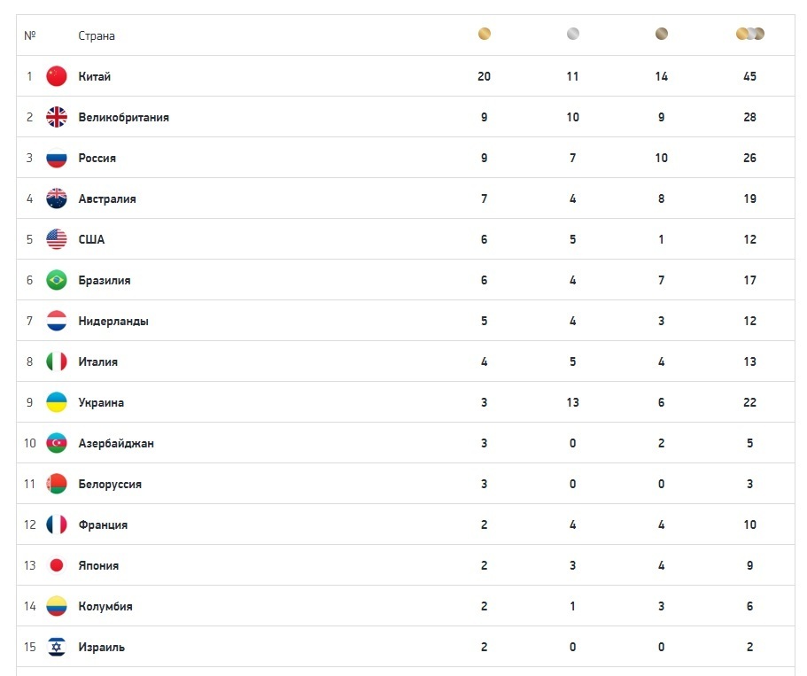Click the Australia flag icon
The image size is (807, 676).
pyautogui.click(x=57, y=198)
